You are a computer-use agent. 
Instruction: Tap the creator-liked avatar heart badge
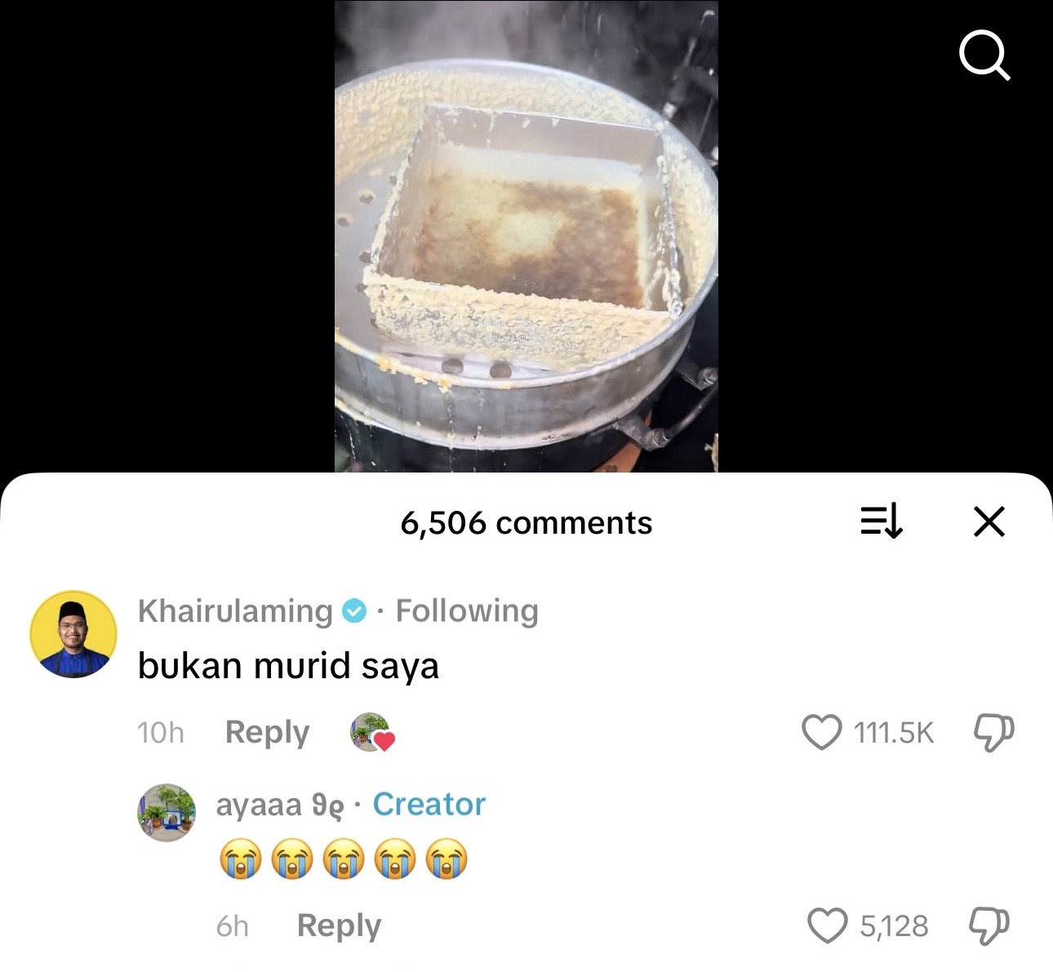click(x=372, y=732)
